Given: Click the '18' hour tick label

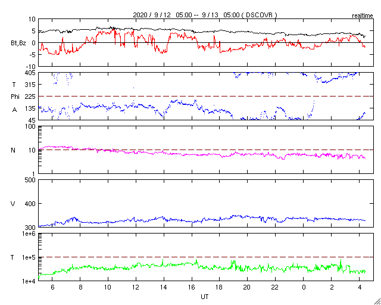Looking at the screenshot, I should click(220, 287).
